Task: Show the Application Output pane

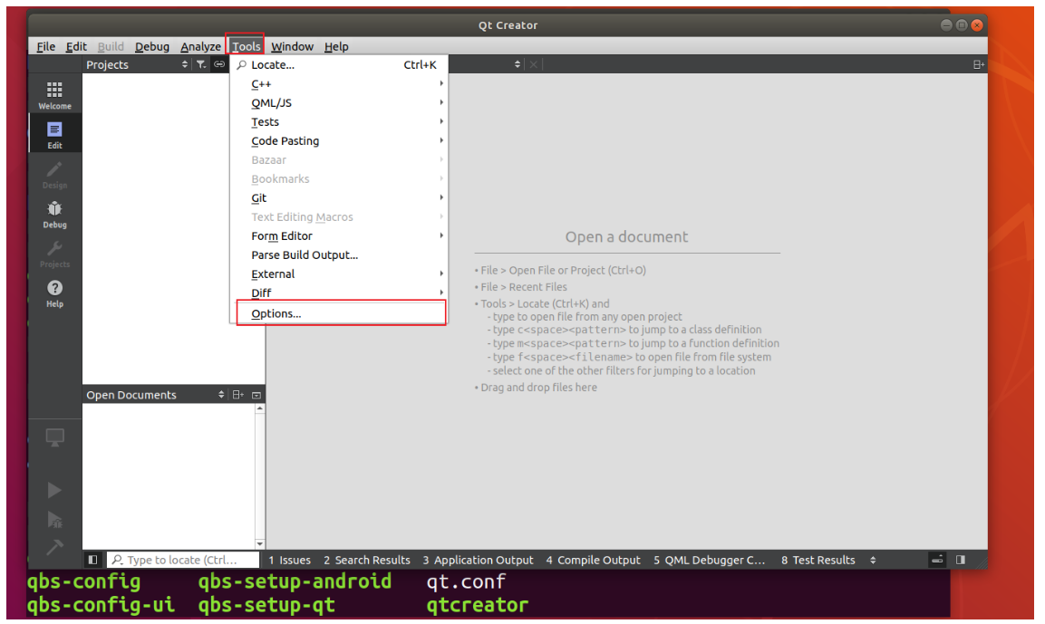Action: click(478, 560)
